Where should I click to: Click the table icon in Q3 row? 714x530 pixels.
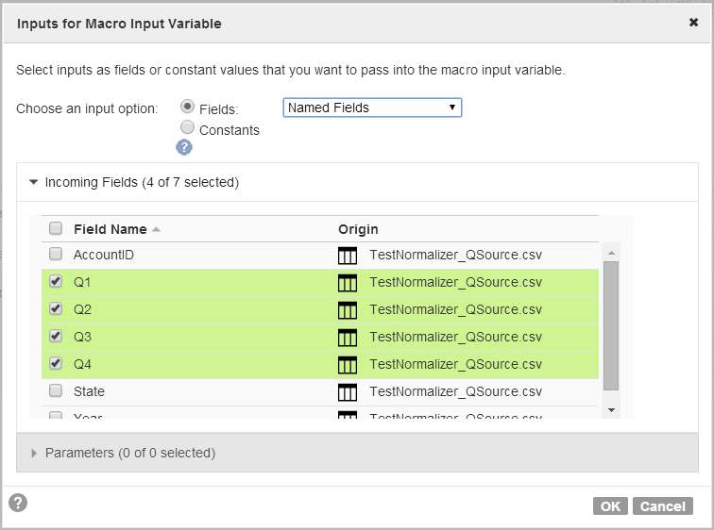[x=347, y=338]
